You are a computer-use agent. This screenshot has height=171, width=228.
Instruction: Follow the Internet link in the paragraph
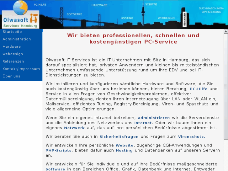click(143, 123)
